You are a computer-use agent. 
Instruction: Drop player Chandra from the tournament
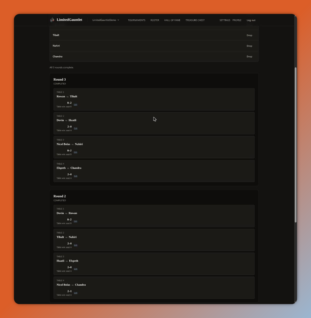coord(249,57)
